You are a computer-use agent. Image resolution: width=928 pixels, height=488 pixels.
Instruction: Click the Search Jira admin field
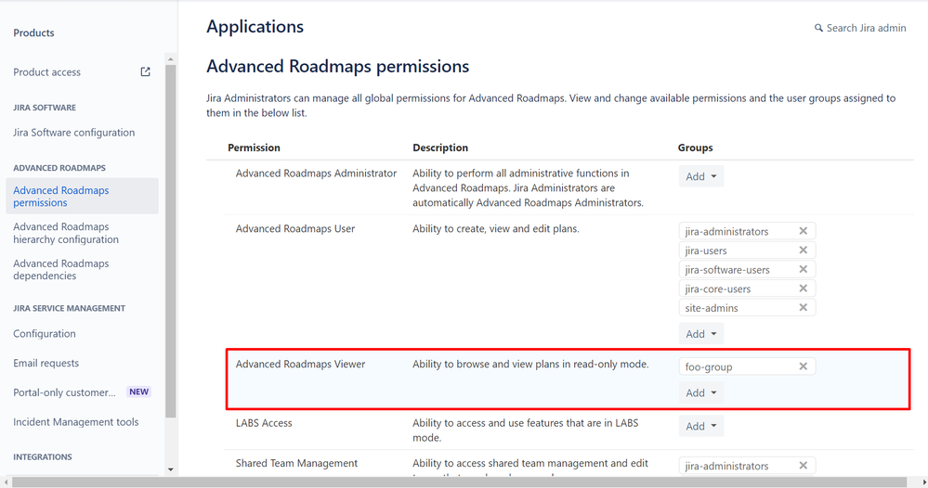pos(860,28)
